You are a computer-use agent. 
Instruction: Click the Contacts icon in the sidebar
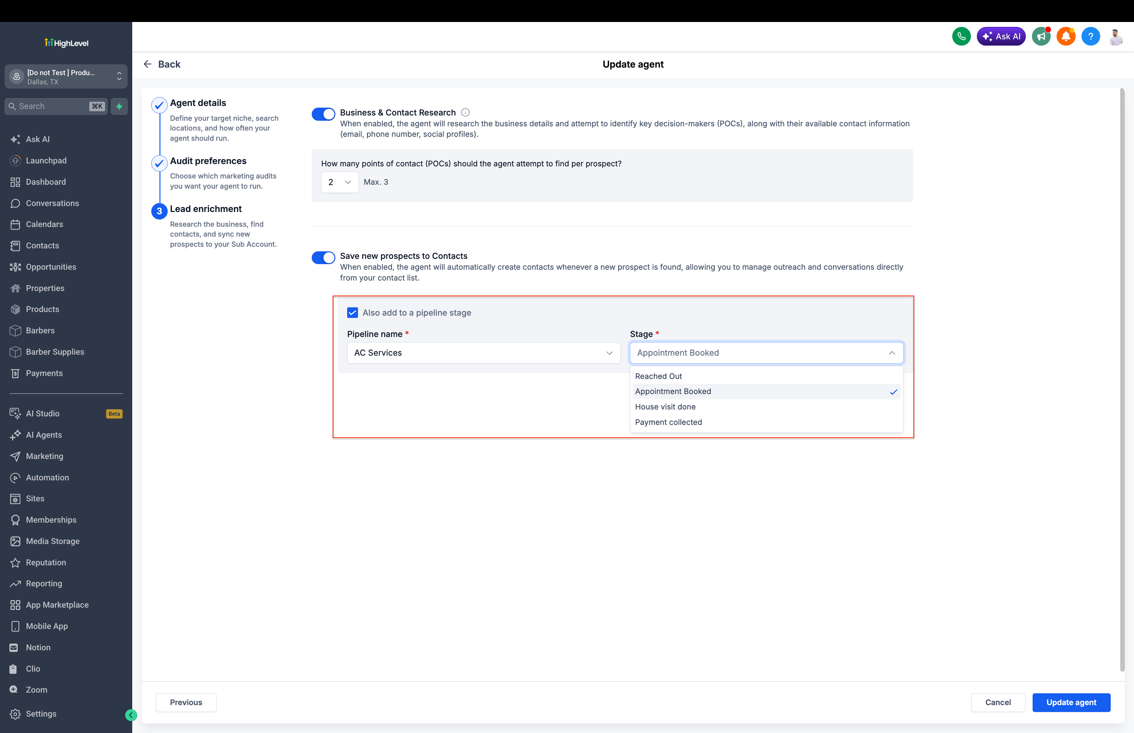[x=15, y=246]
